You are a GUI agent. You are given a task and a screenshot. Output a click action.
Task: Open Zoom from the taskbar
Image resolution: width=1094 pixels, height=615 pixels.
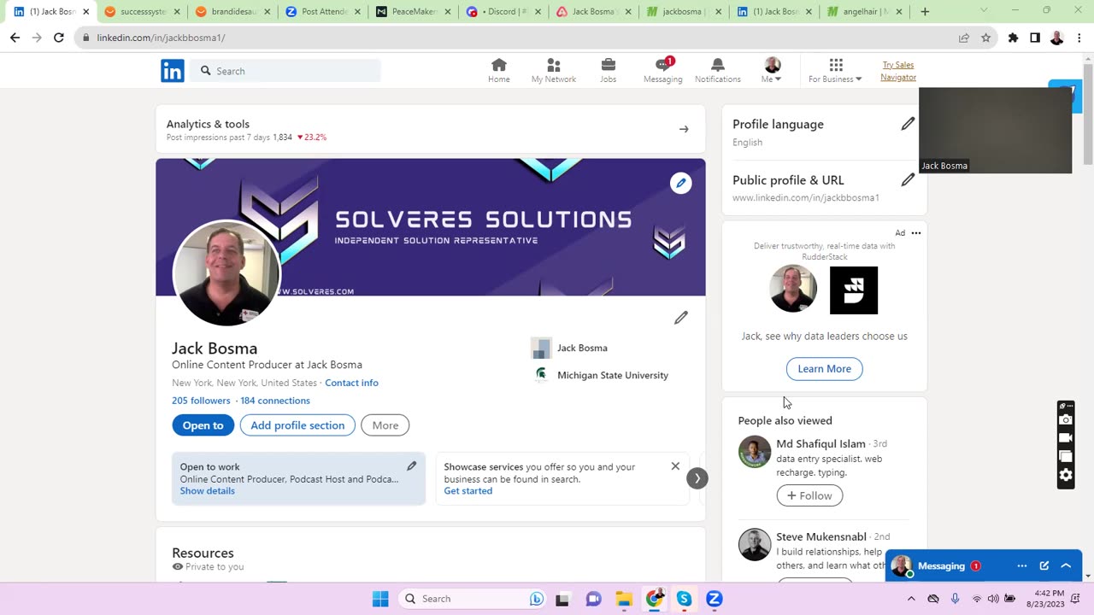coord(715,599)
